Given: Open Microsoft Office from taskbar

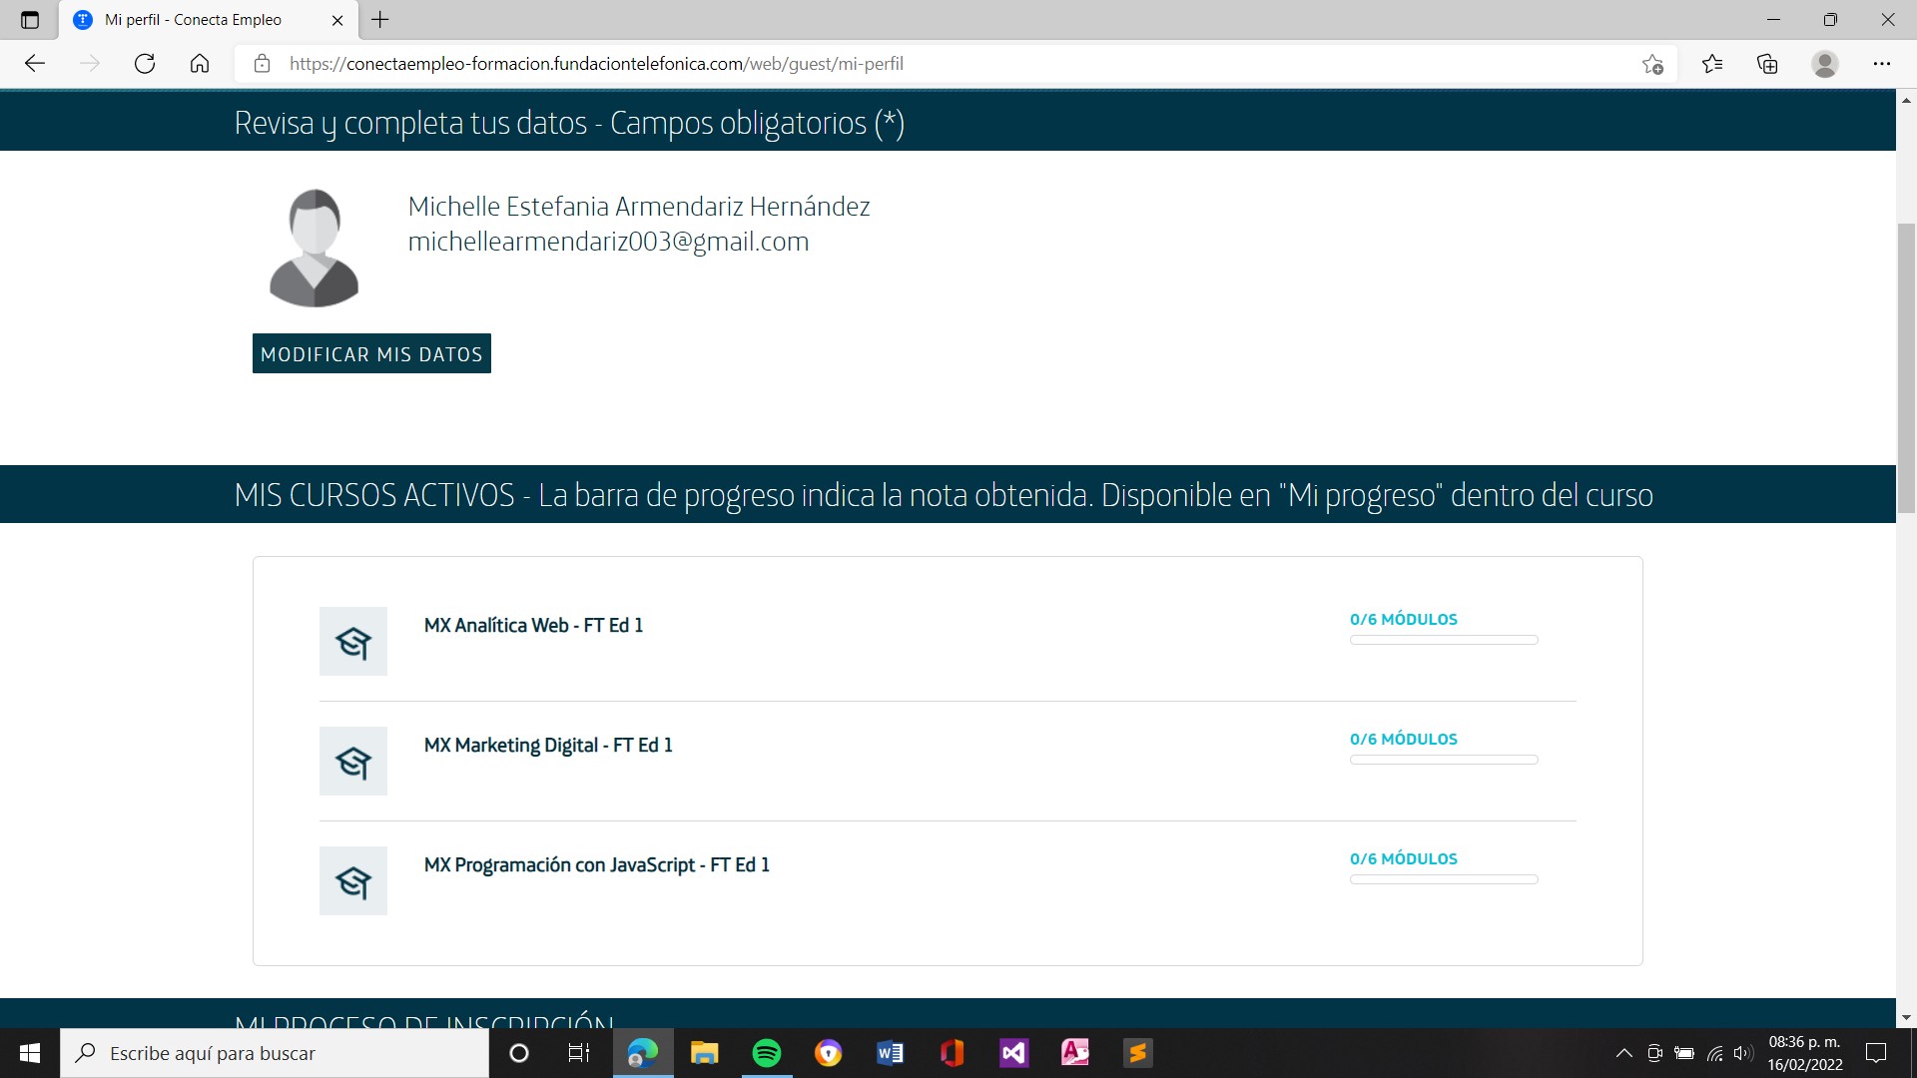Looking at the screenshot, I should pyautogui.click(x=953, y=1053).
